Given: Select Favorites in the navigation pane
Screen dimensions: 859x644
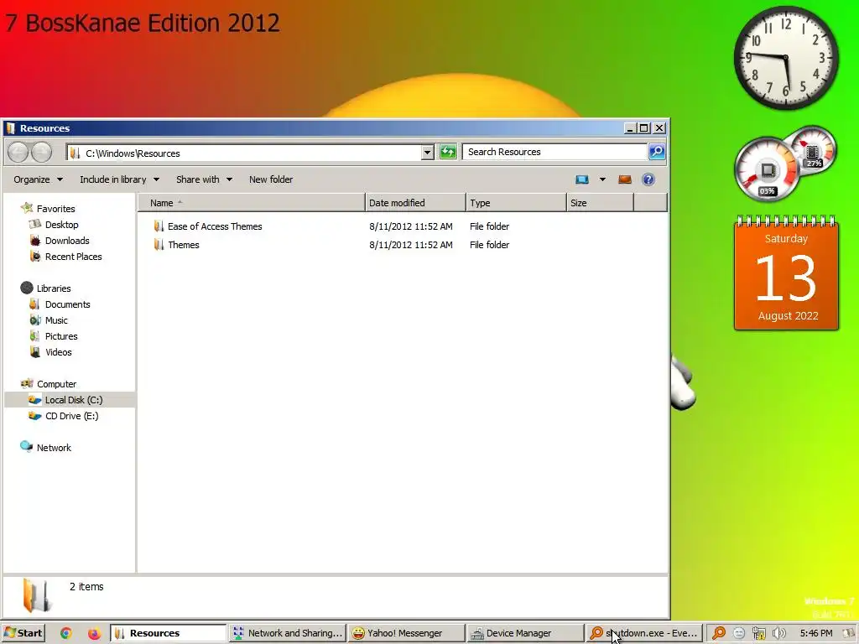Looking at the screenshot, I should [55, 209].
